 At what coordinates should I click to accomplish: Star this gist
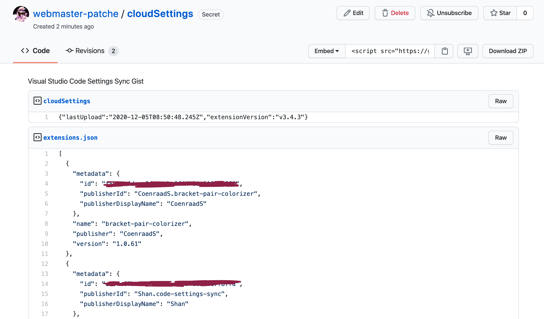(x=500, y=13)
